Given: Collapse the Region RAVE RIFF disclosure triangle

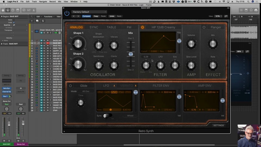Looking at the screenshot, I should tap(2, 17).
